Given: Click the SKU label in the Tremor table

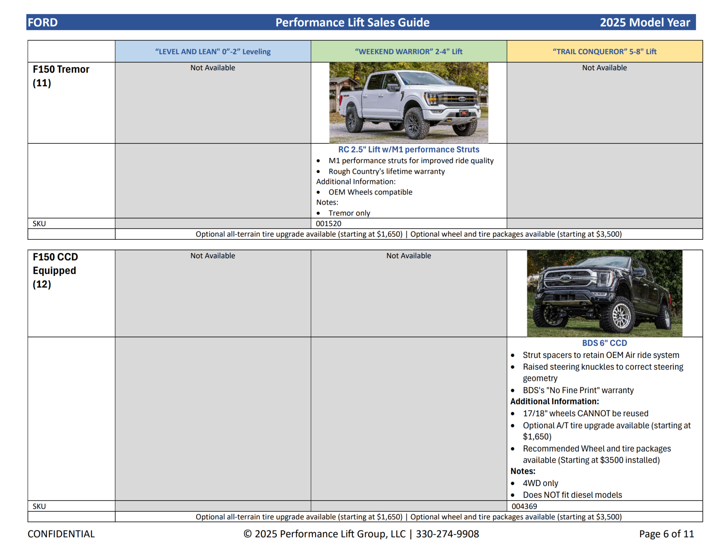Looking at the screenshot, I should 39,223.
